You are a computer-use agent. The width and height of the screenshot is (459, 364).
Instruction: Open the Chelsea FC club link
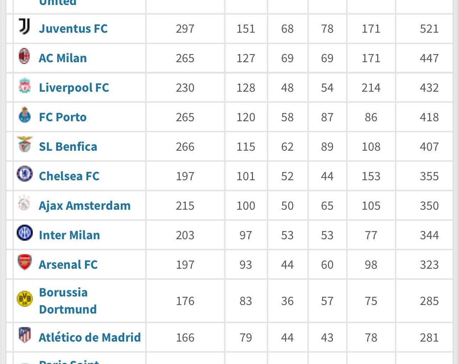69,176
